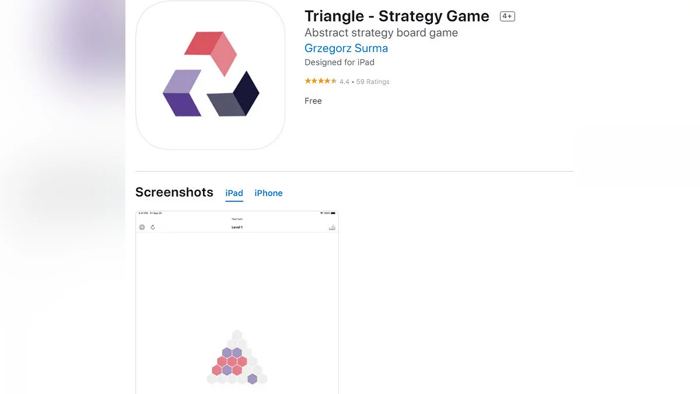Click the circular restart arrow icon

153,227
